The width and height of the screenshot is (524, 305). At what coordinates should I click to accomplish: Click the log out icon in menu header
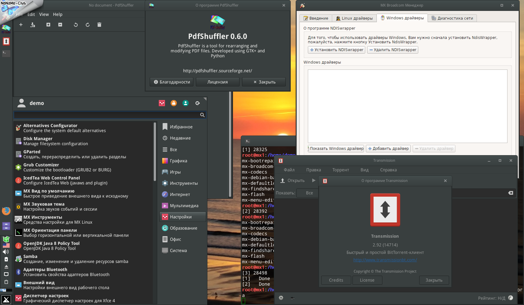click(x=197, y=103)
